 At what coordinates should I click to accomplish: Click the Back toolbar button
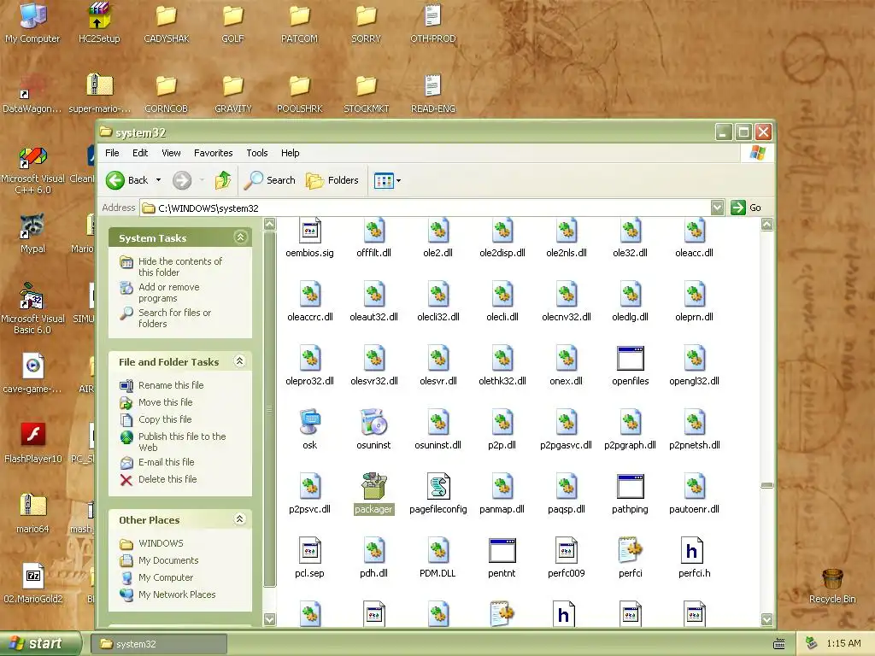[x=128, y=180]
